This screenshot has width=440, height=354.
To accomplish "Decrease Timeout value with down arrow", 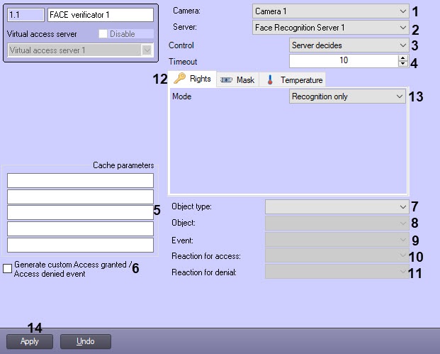I will coord(403,65).
